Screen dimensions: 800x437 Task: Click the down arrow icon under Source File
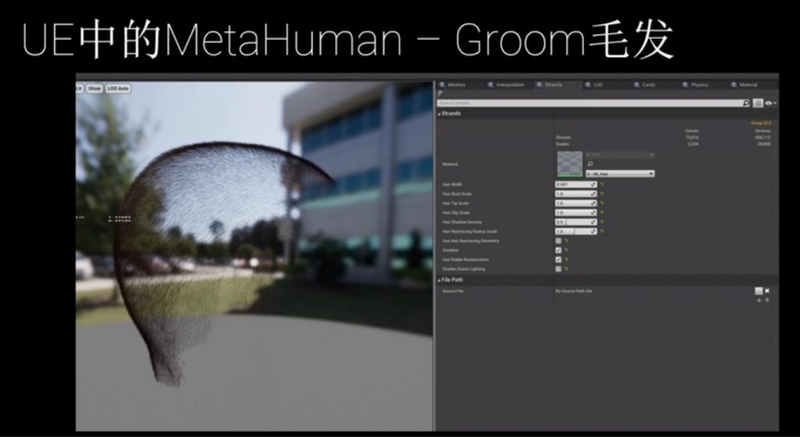pyautogui.click(x=759, y=300)
